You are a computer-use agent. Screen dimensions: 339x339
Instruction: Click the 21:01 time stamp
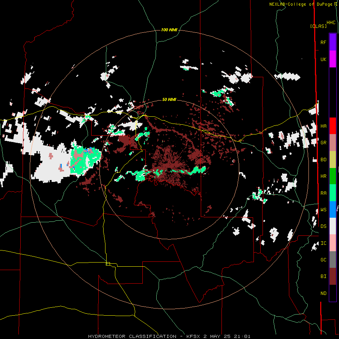(x=243, y=336)
